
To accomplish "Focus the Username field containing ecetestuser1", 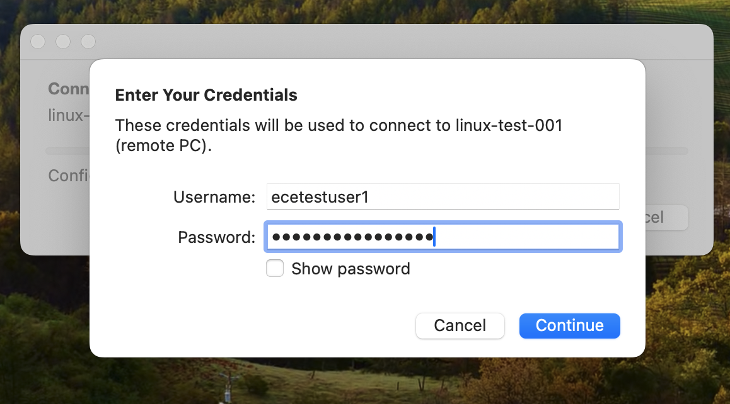I will point(443,197).
